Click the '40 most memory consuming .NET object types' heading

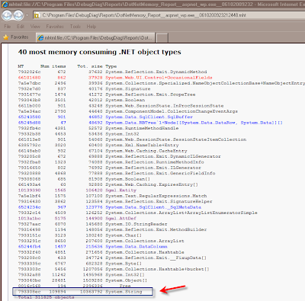click(99, 52)
